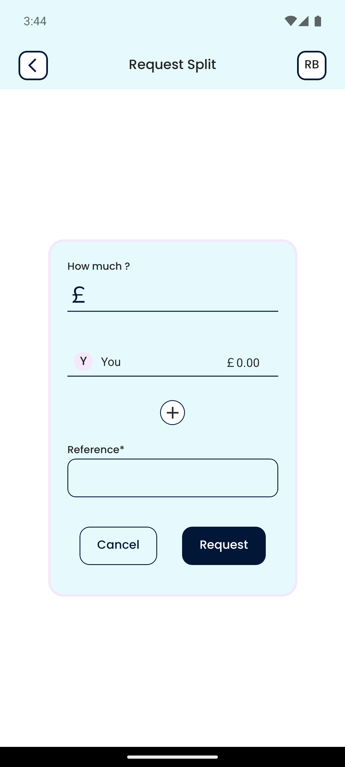This screenshot has width=345, height=767.
Task: Tap the How much ? label
Action: pyautogui.click(x=98, y=266)
